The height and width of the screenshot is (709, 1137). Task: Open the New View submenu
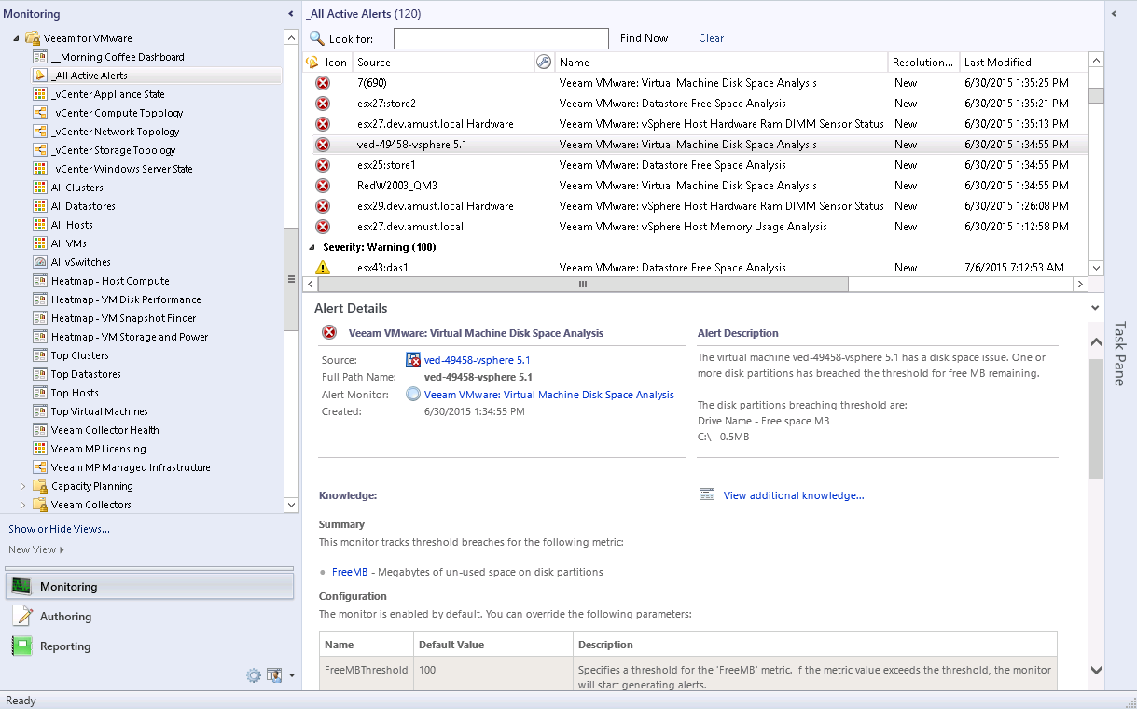pyautogui.click(x=36, y=550)
